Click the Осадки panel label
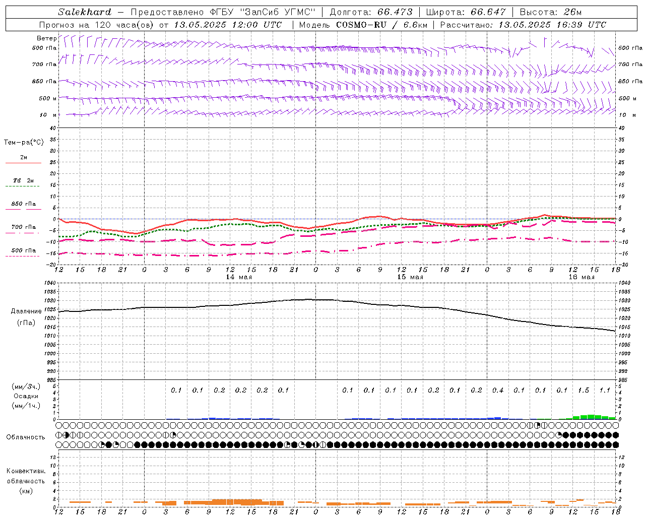645x516 pixels. pyautogui.click(x=26, y=396)
